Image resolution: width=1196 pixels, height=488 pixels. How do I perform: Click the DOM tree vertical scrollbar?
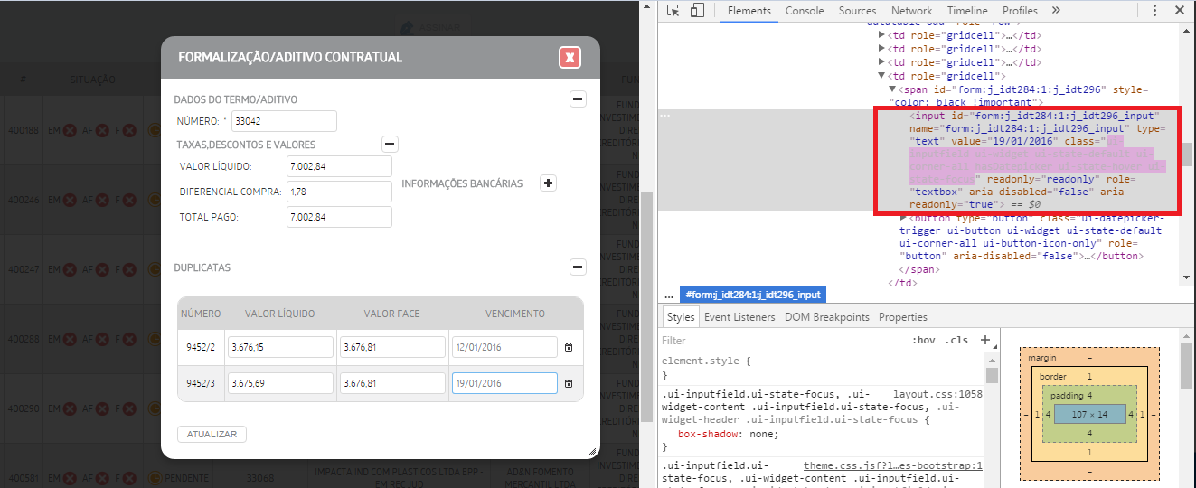[1187, 154]
